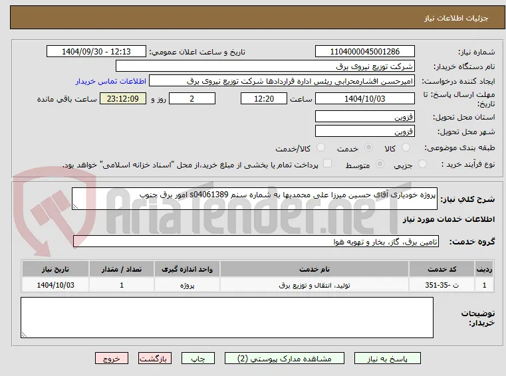
Task: Click the announcement date field 1404/09/30 - 12:13
Action: [x=96, y=52]
